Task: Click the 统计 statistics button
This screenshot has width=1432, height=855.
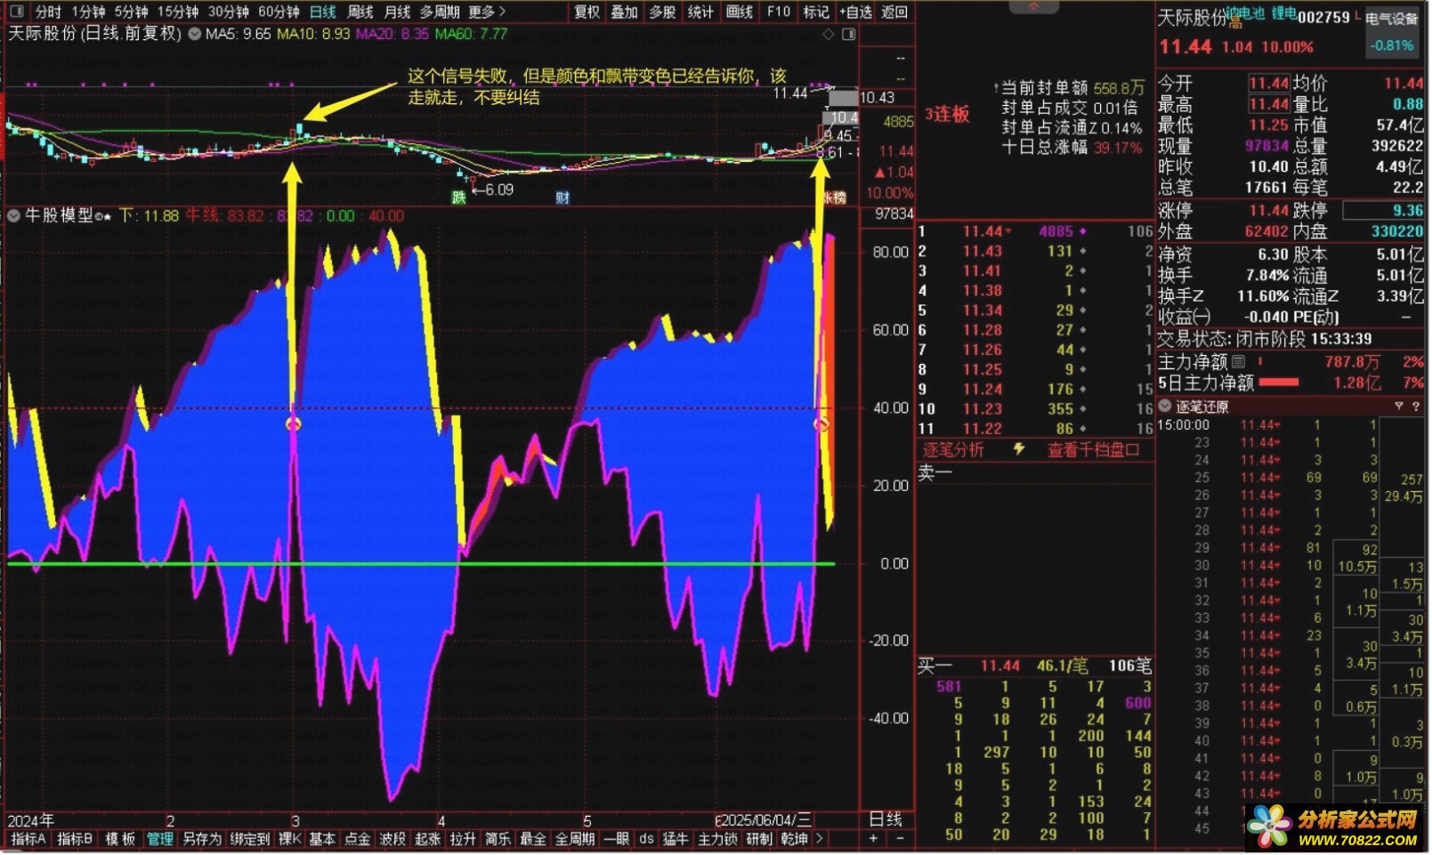Action: (701, 12)
